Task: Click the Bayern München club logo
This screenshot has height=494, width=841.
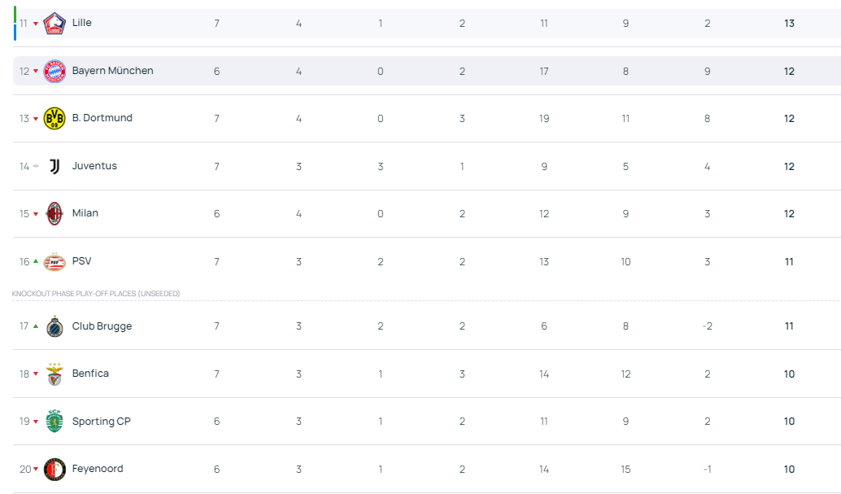Action: pos(54,71)
